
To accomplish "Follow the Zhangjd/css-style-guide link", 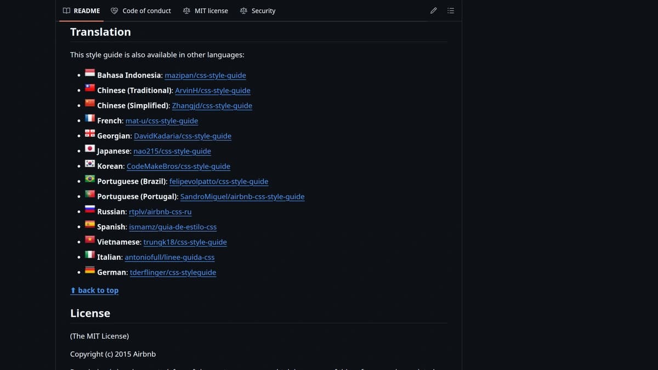I will 212,106.
